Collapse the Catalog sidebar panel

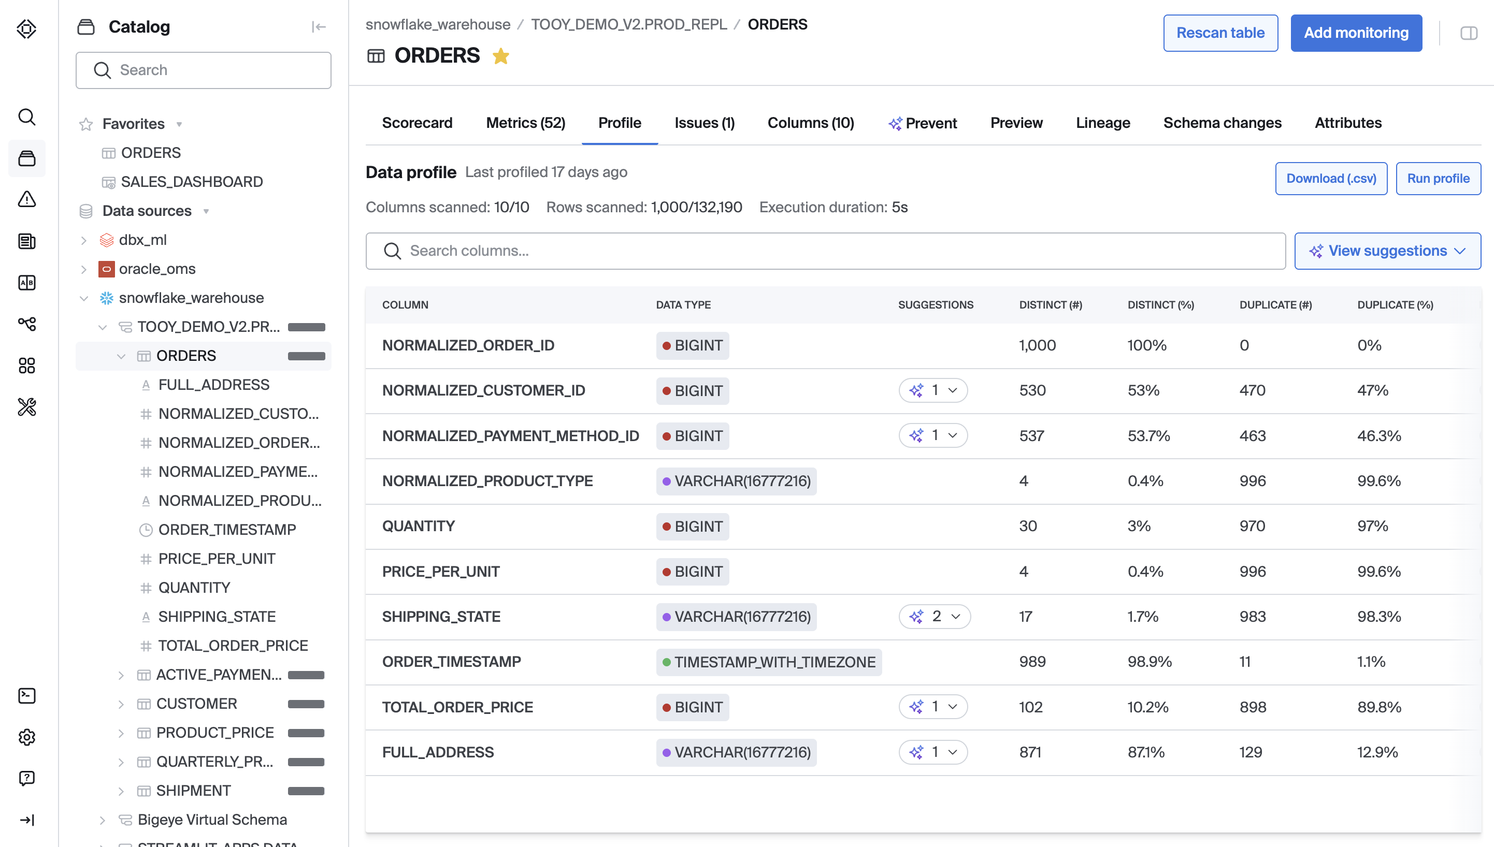tap(319, 27)
